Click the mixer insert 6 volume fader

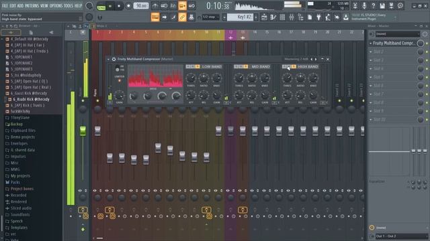point(158,148)
